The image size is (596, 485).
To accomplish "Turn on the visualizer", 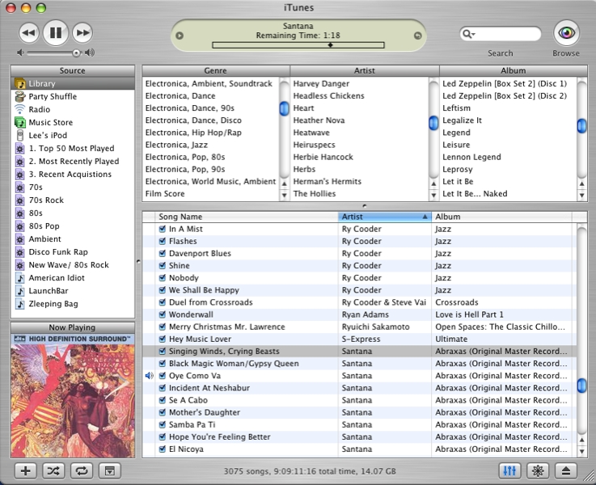I will (x=537, y=470).
